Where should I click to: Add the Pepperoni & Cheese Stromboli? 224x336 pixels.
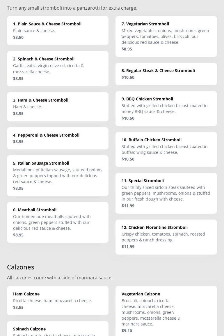(58, 138)
